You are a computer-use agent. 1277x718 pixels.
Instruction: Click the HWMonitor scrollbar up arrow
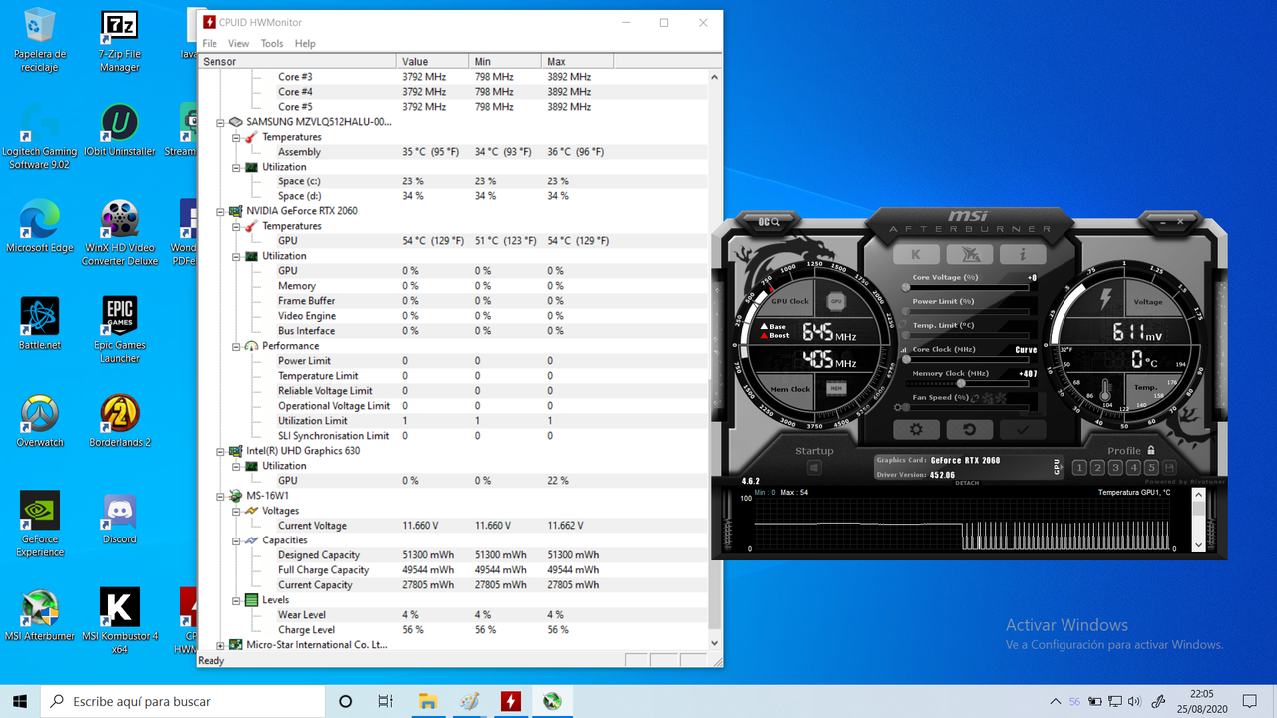(x=715, y=77)
